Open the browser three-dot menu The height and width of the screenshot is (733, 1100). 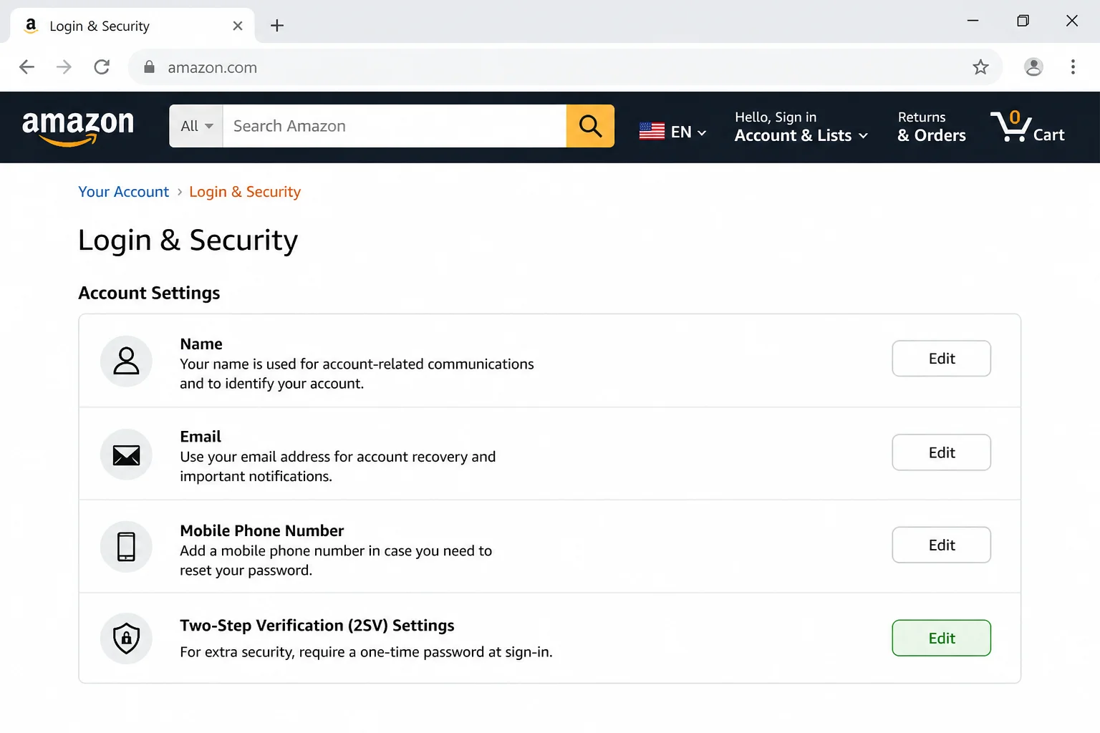[1073, 67]
